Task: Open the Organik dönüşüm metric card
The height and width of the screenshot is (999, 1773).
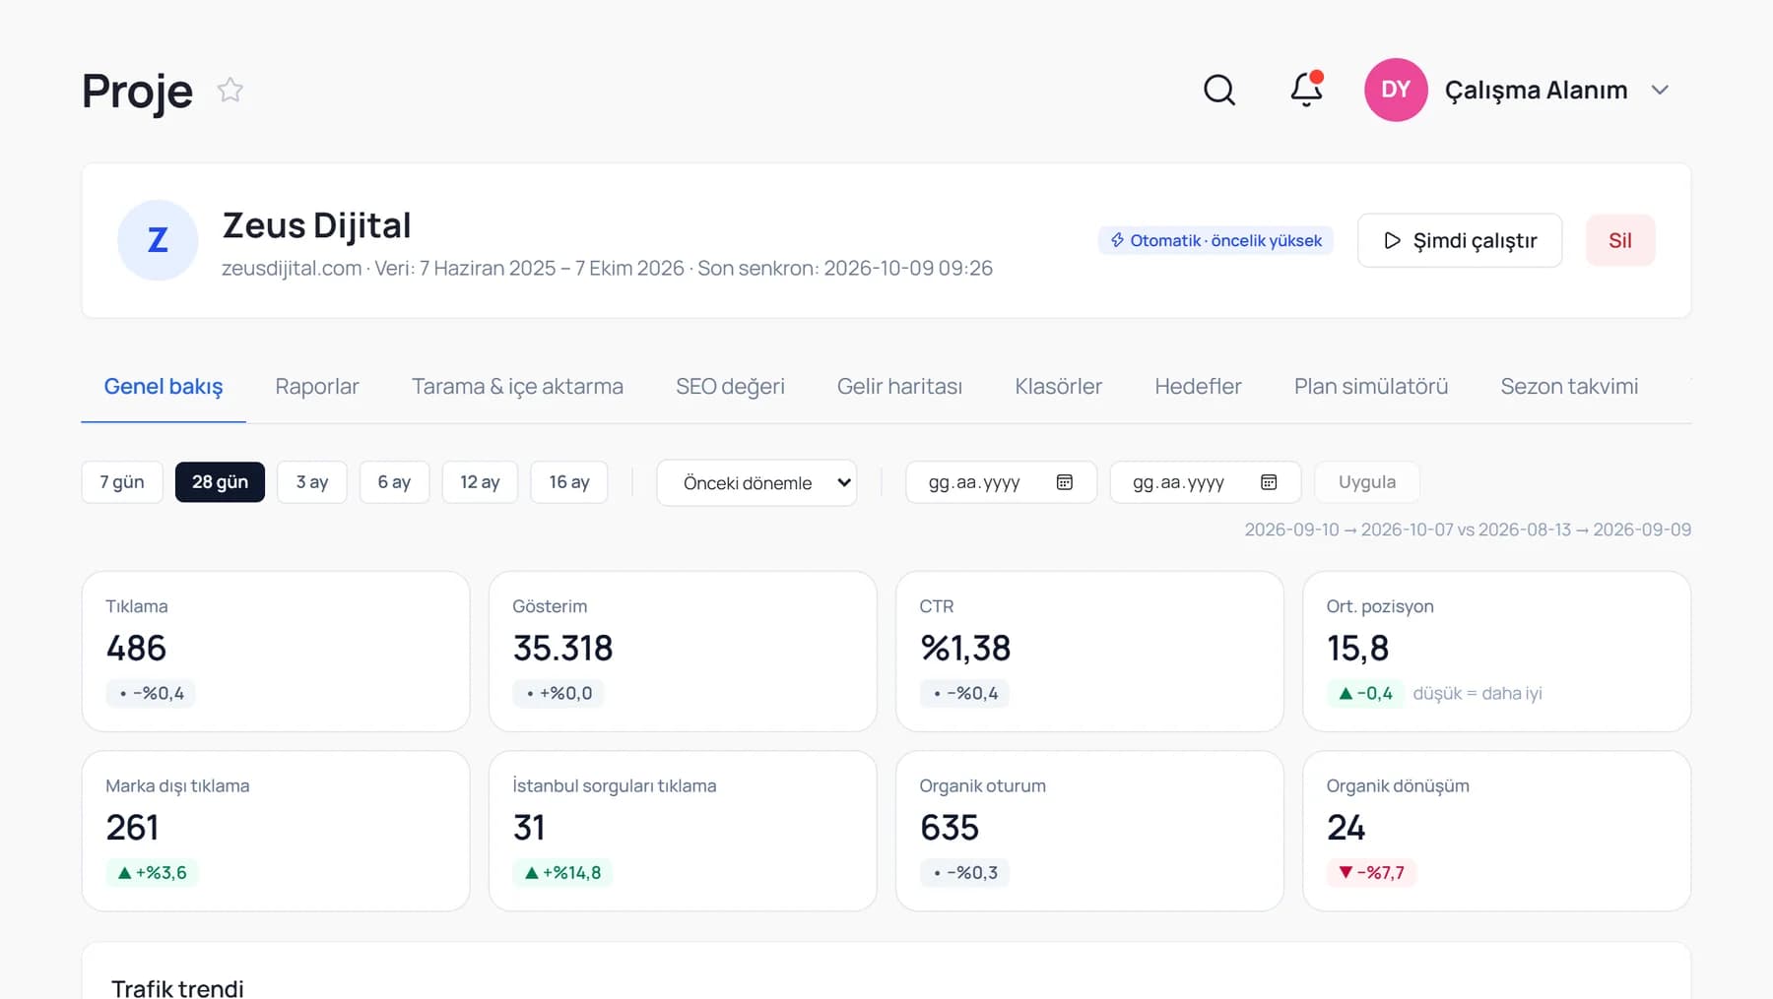Action: [x=1497, y=832]
